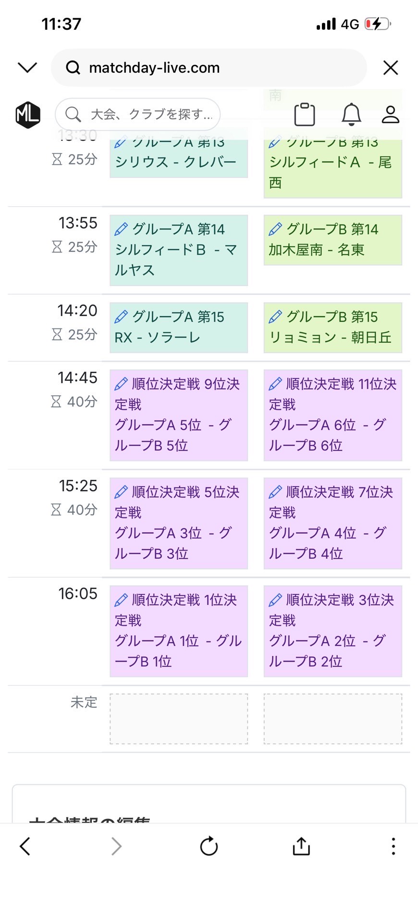Click edit pencil for グループB 第15

point(275,317)
